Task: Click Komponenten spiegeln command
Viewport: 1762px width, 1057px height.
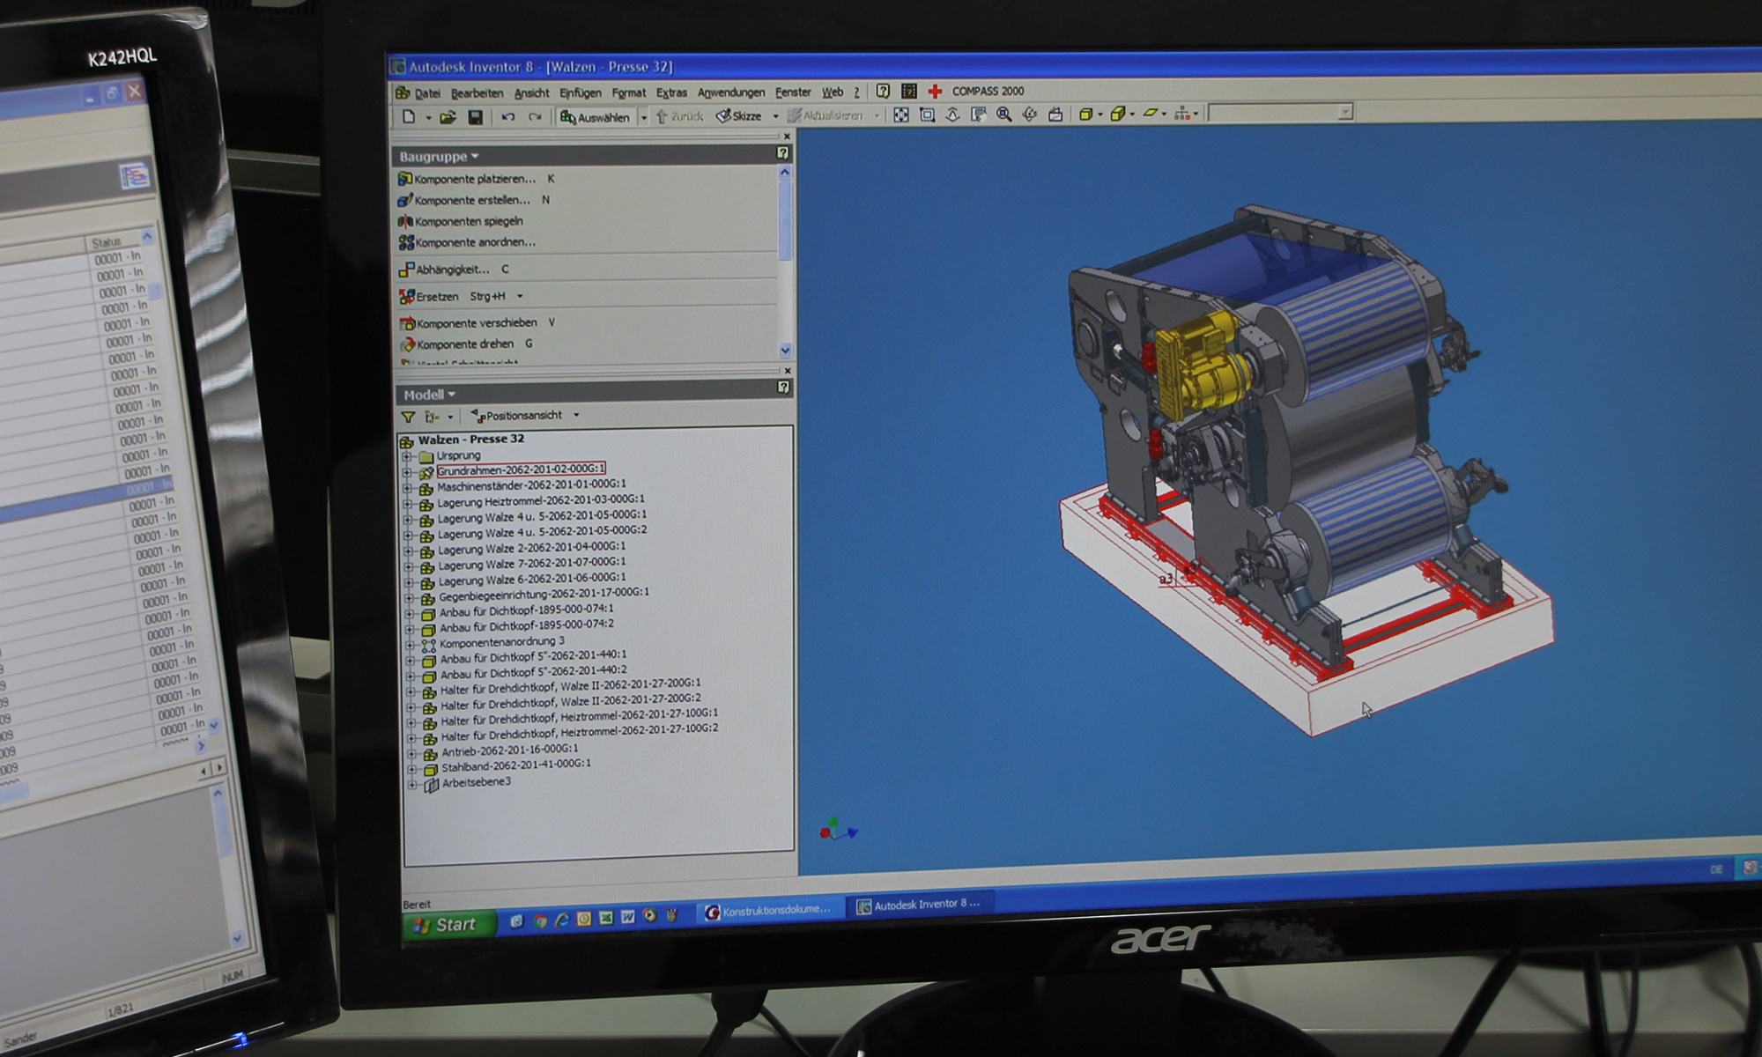Action: [461, 221]
